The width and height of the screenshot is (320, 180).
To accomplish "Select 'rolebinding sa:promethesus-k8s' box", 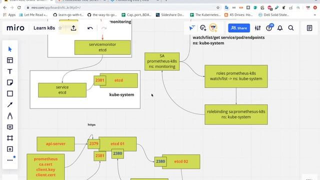I will [236, 114].
